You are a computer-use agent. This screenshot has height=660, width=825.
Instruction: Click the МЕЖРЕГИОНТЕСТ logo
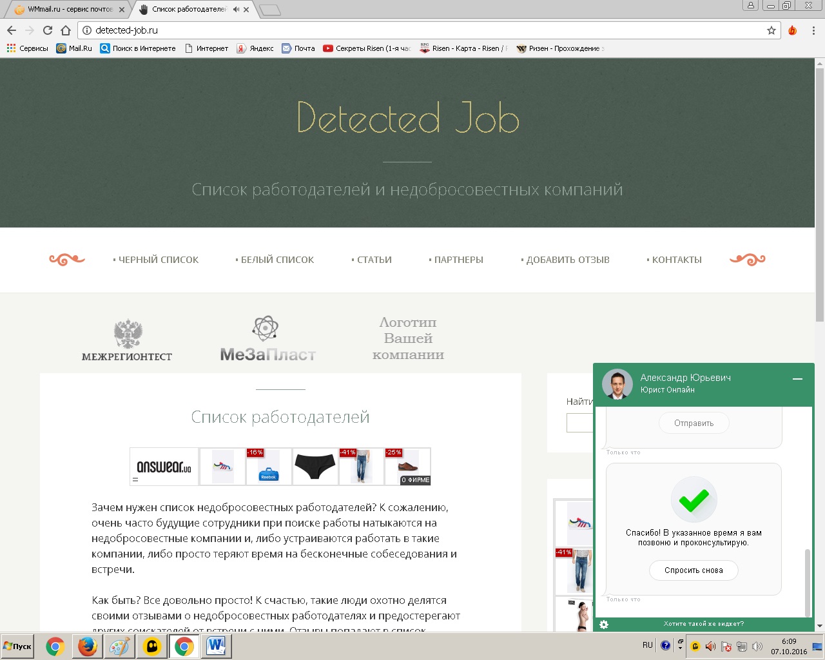click(127, 340)
